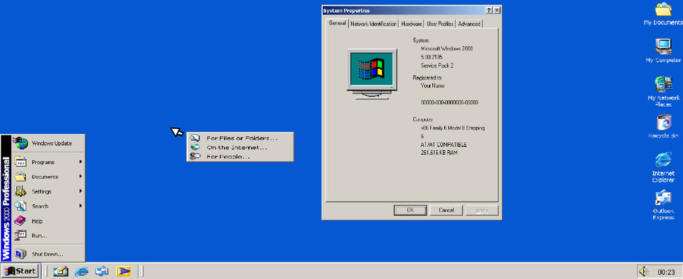
Task: Open the User Profiles tab
Action: tap(440, 24)
